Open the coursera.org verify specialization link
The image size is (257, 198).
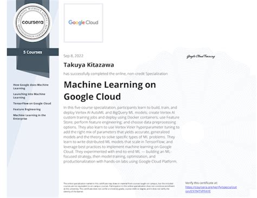(x=211, y=189)
